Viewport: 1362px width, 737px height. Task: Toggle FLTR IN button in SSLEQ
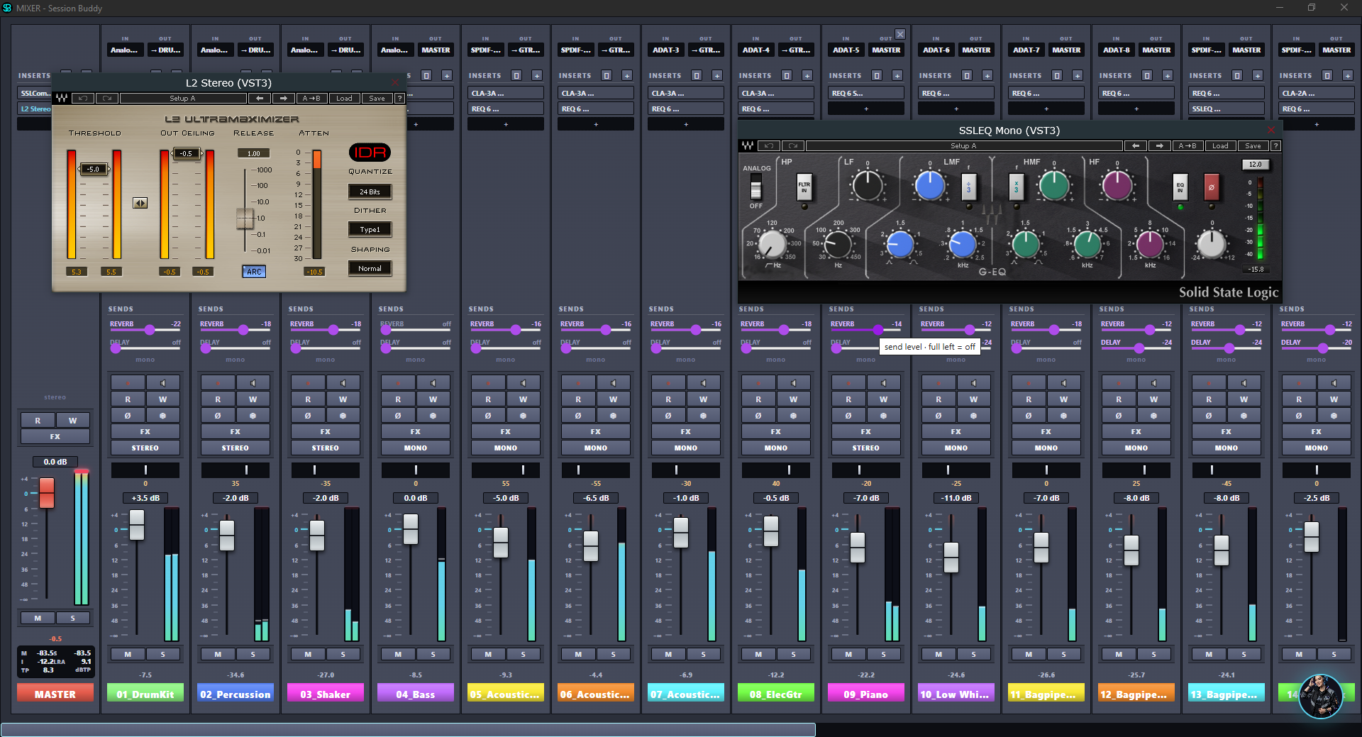tap(804, 188)
